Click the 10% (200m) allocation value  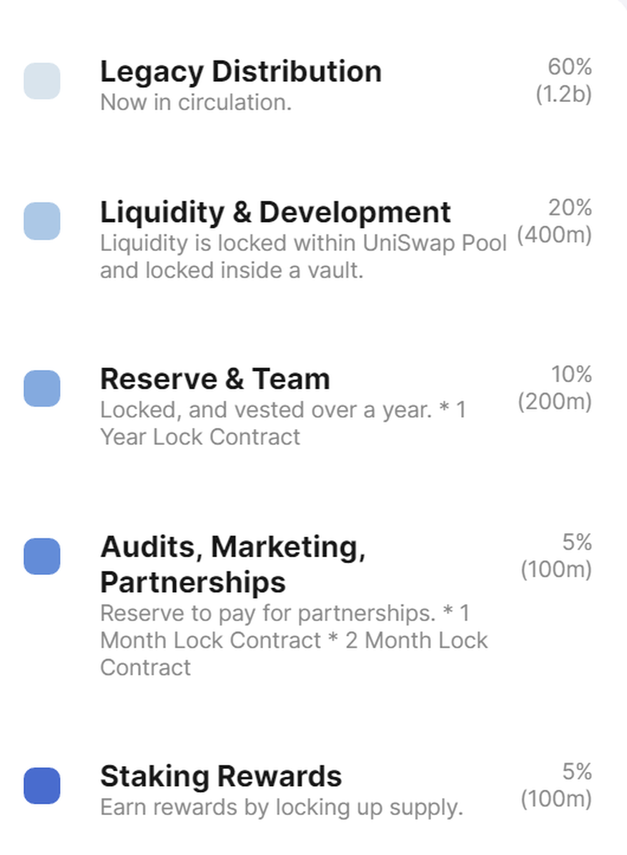pos(555,388)
